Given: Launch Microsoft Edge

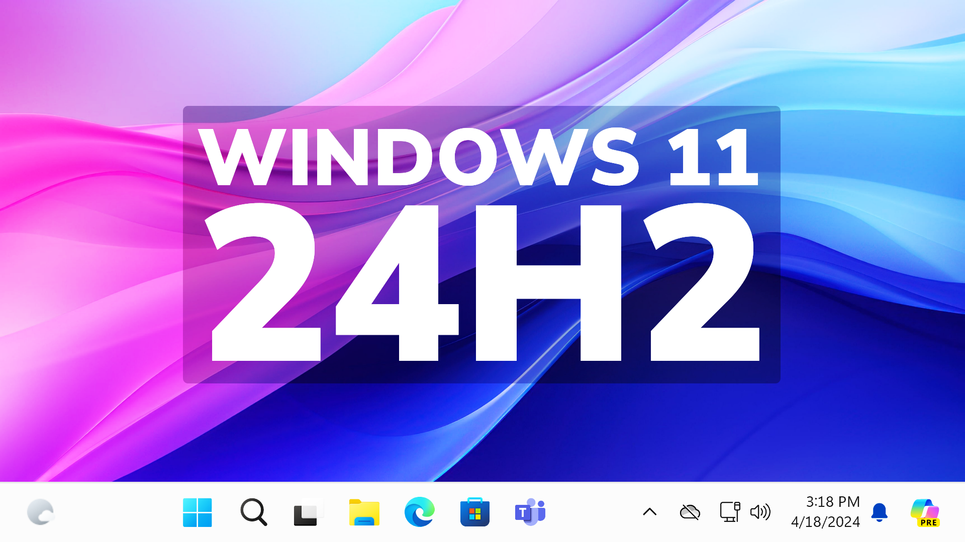Looking at the screenshot, I should 420,512.
